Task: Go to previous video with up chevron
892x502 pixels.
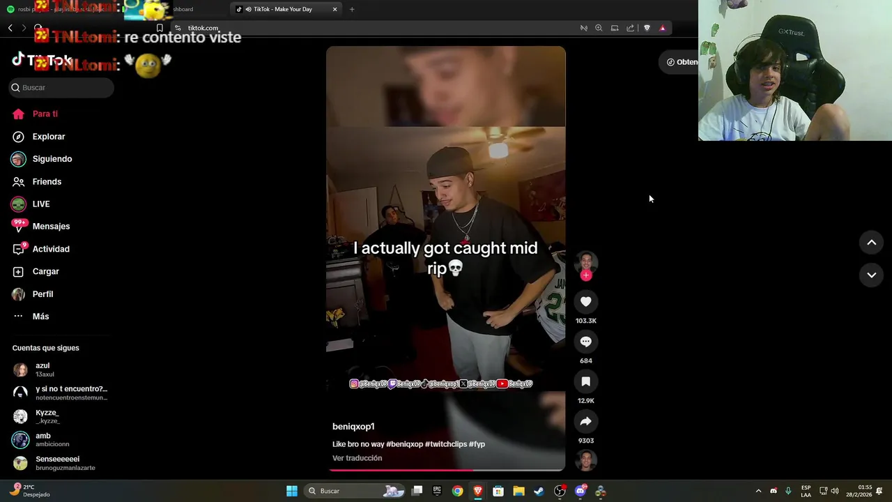Action: (871, 243)
